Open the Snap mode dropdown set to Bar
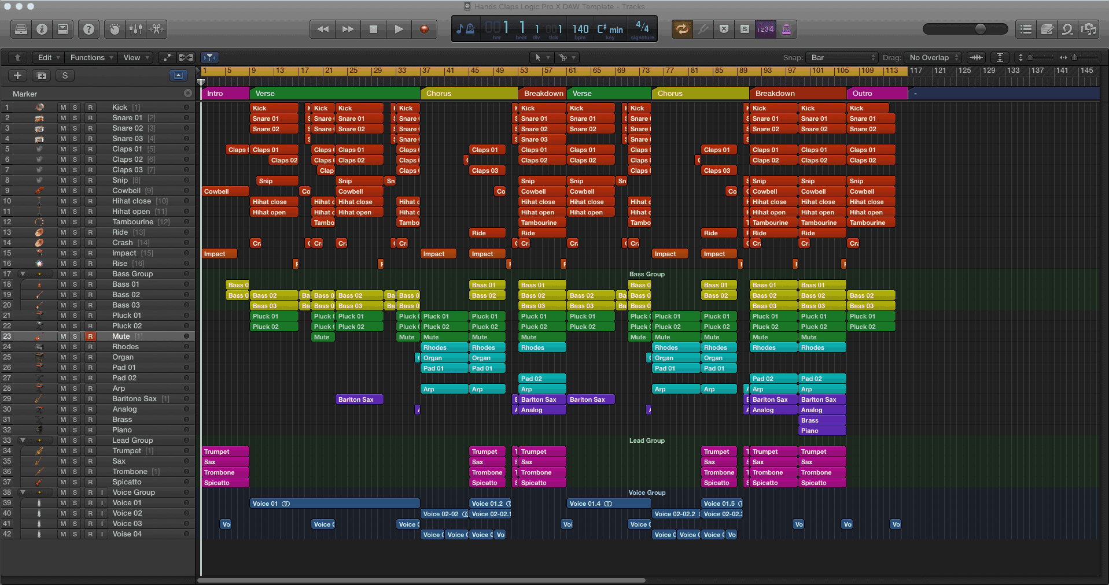The width and height of the screenshot is (1109, 585). pos(842,57)
